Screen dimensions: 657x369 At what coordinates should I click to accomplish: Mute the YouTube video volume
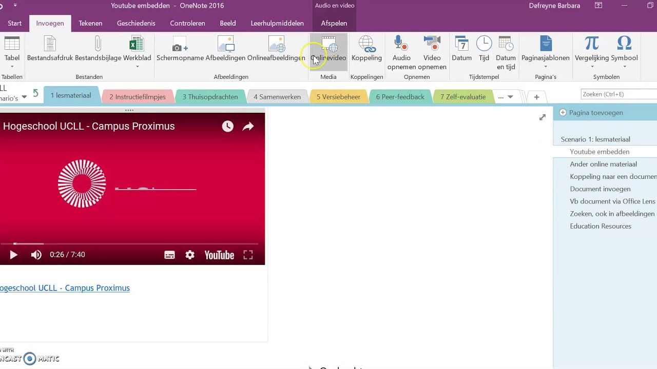[x=36, y=255]
